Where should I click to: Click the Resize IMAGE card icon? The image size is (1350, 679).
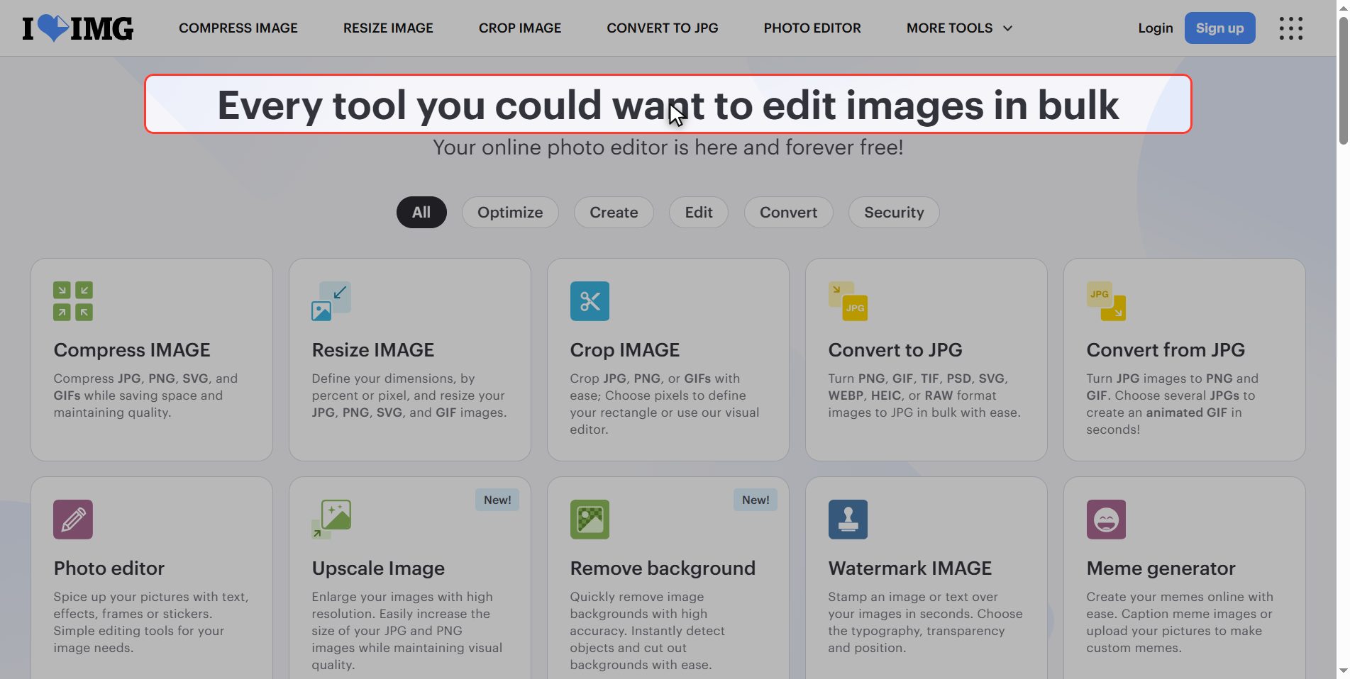click(331, 301)
